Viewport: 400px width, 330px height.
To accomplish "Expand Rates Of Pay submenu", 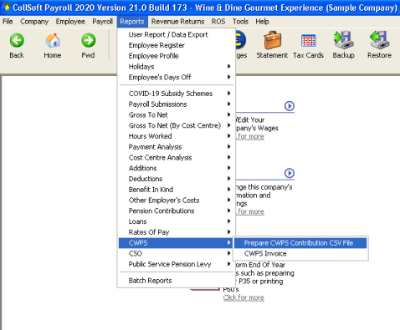I will pos(177,232).
